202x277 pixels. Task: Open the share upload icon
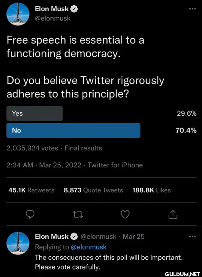(x=173, y=215)
